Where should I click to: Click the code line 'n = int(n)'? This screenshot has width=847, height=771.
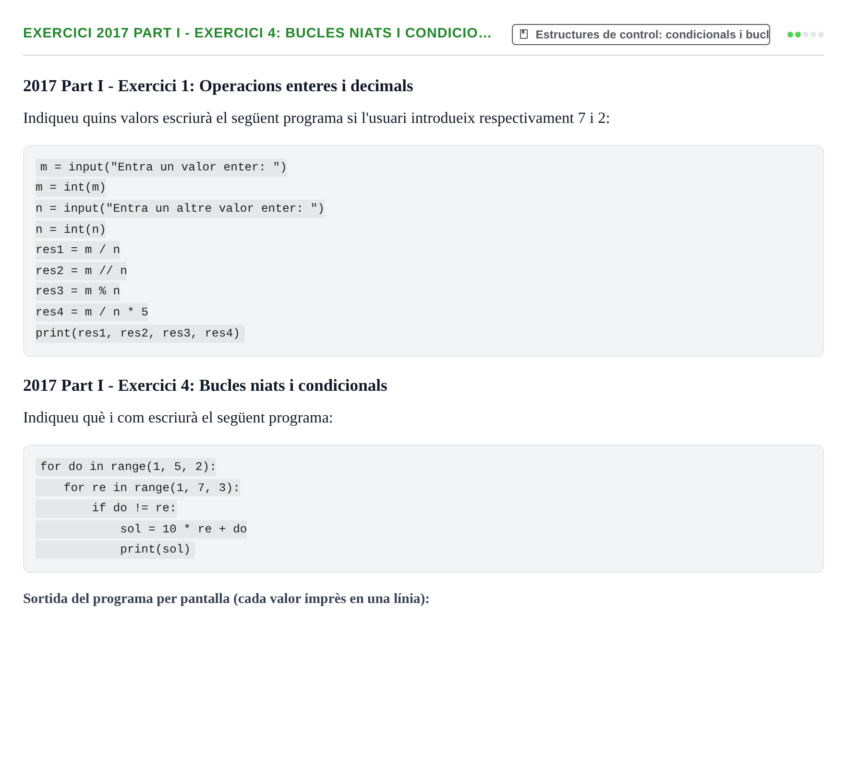[x=71, y=229]
